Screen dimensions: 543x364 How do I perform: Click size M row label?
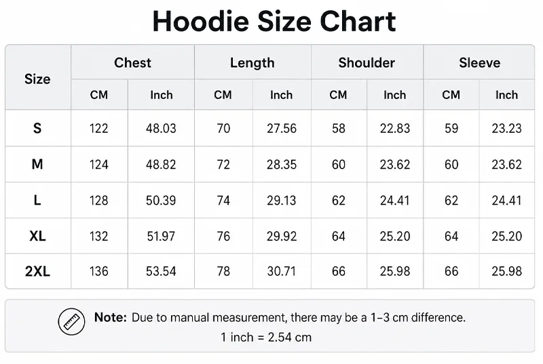(37, 164)
